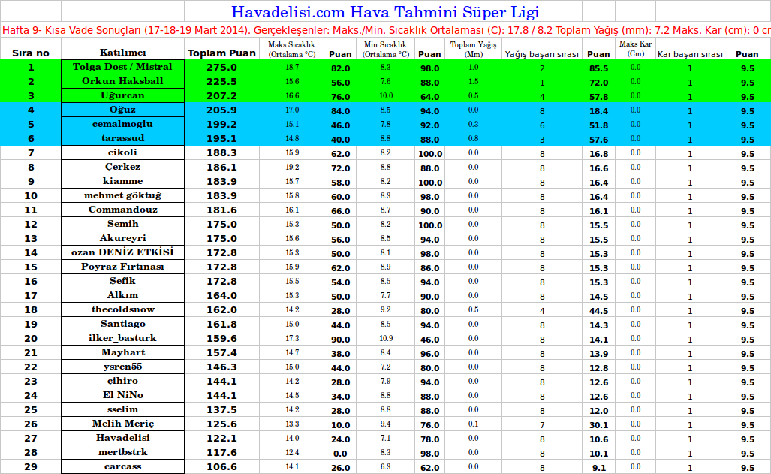771x474 pixels.
Task: Select the 'tarassud' name cell
Action: pyautogui.click(x=122, y=138)
